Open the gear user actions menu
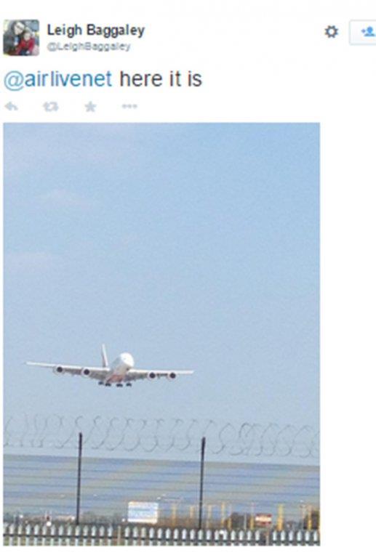Viewport: 376px width, 558px height. click(x=331, y=32)
